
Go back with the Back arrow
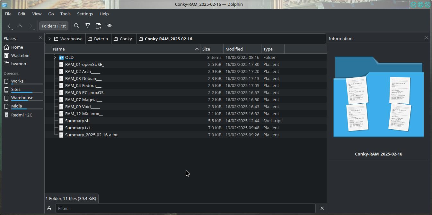(x=9, y=26)
